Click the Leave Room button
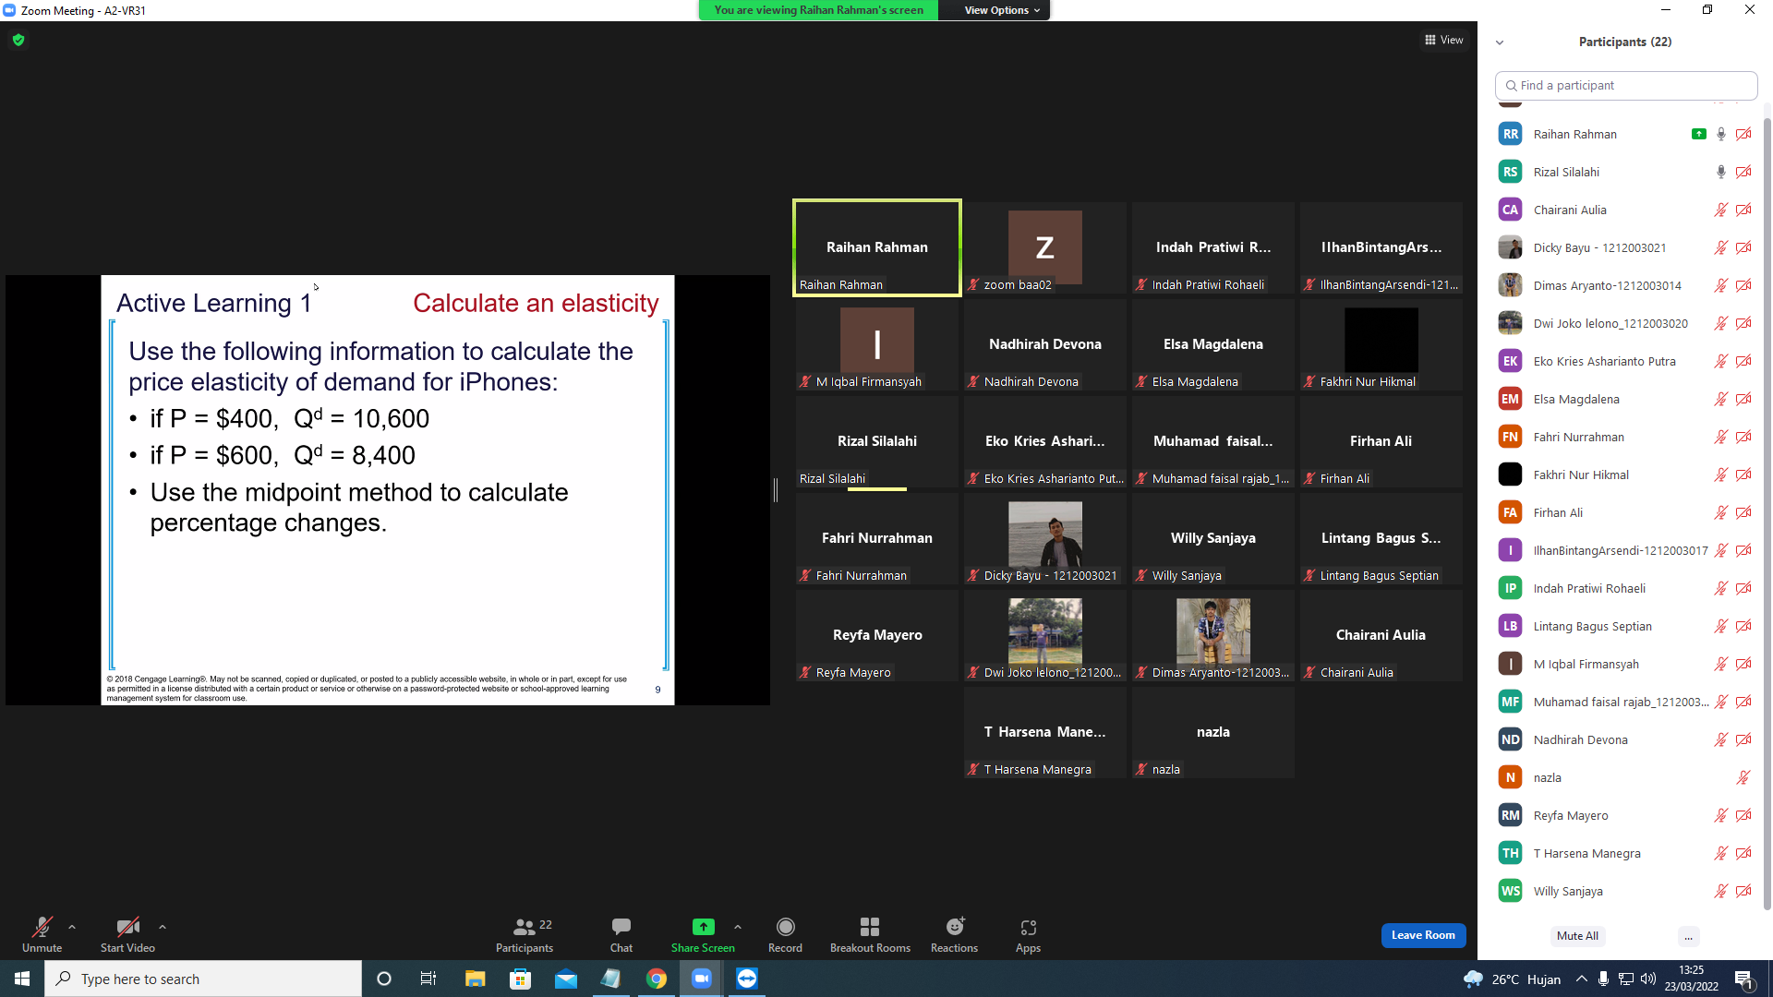Screen dimensions: 1773x997 [x=1423, y=935]
